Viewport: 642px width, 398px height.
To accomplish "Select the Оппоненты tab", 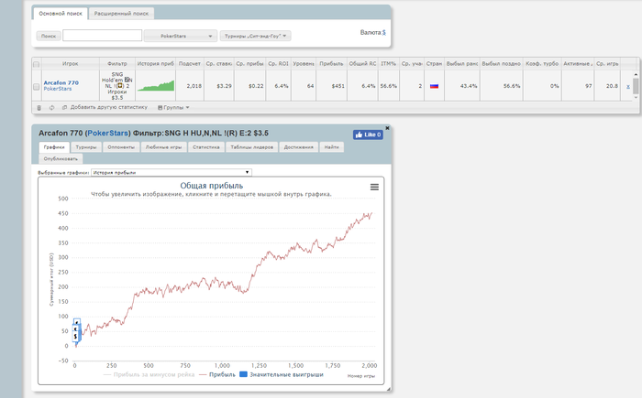I will [121, 147].
